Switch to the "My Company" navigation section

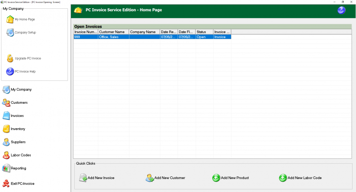tap(22, 90)
